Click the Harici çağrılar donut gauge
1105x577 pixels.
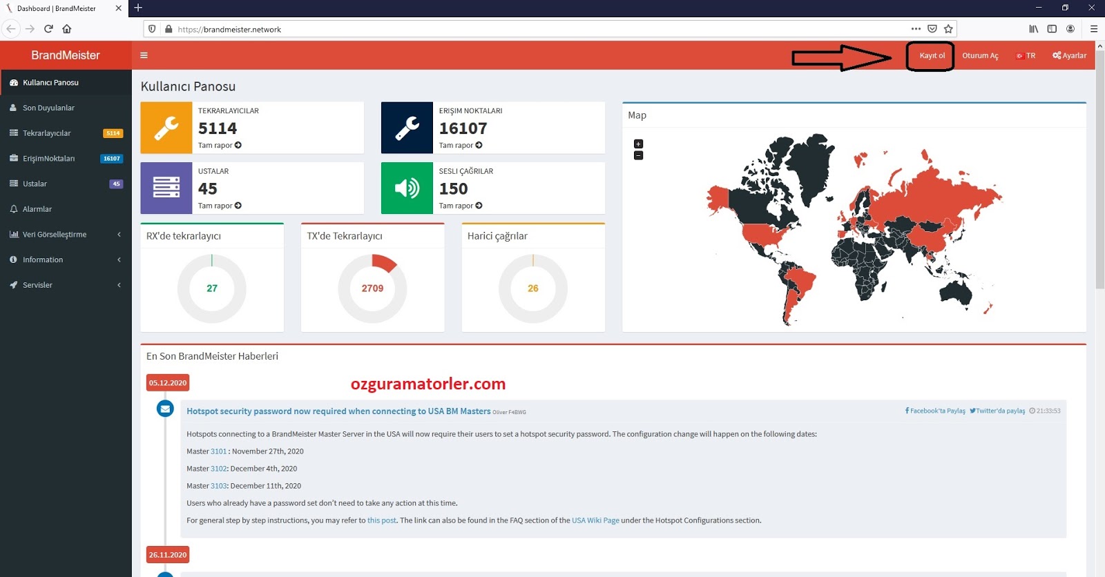tap(533, 288)
